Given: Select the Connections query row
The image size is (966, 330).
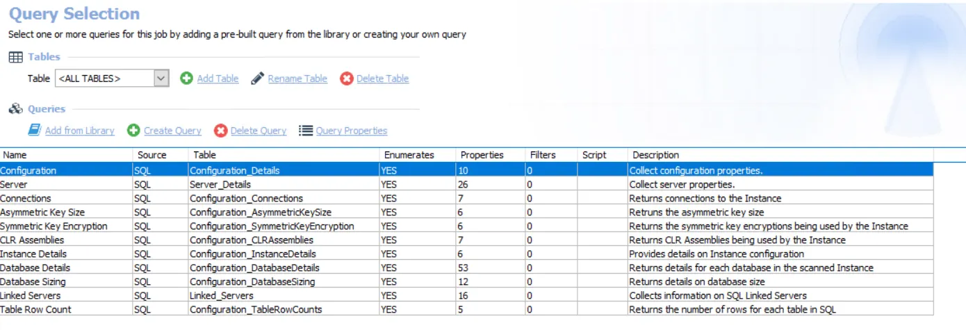Looking at the screenshot, I should [466, 198].
